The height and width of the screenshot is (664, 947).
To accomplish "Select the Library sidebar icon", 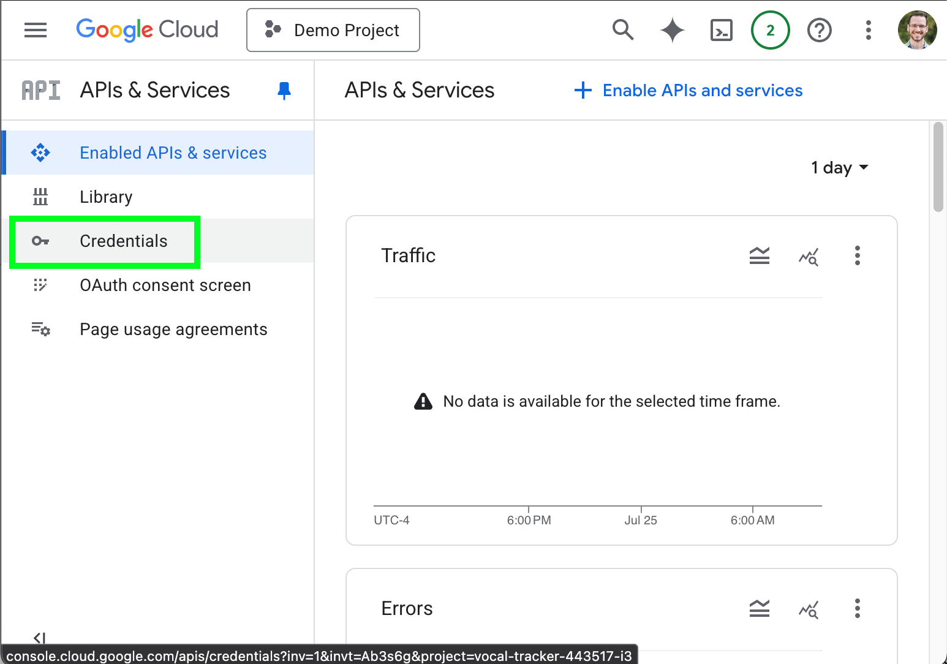I will (x=40, y=197).
